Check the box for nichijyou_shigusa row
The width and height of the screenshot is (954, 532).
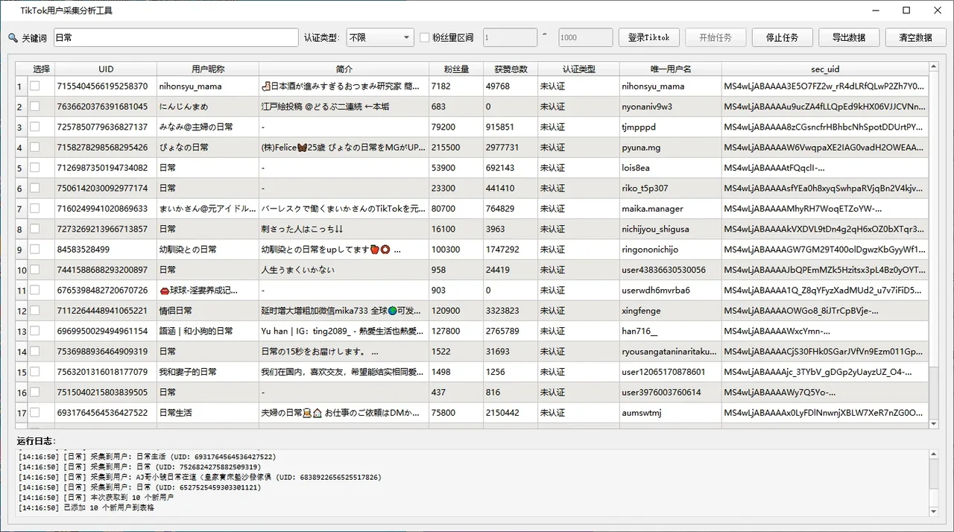[x=34, y=229]
